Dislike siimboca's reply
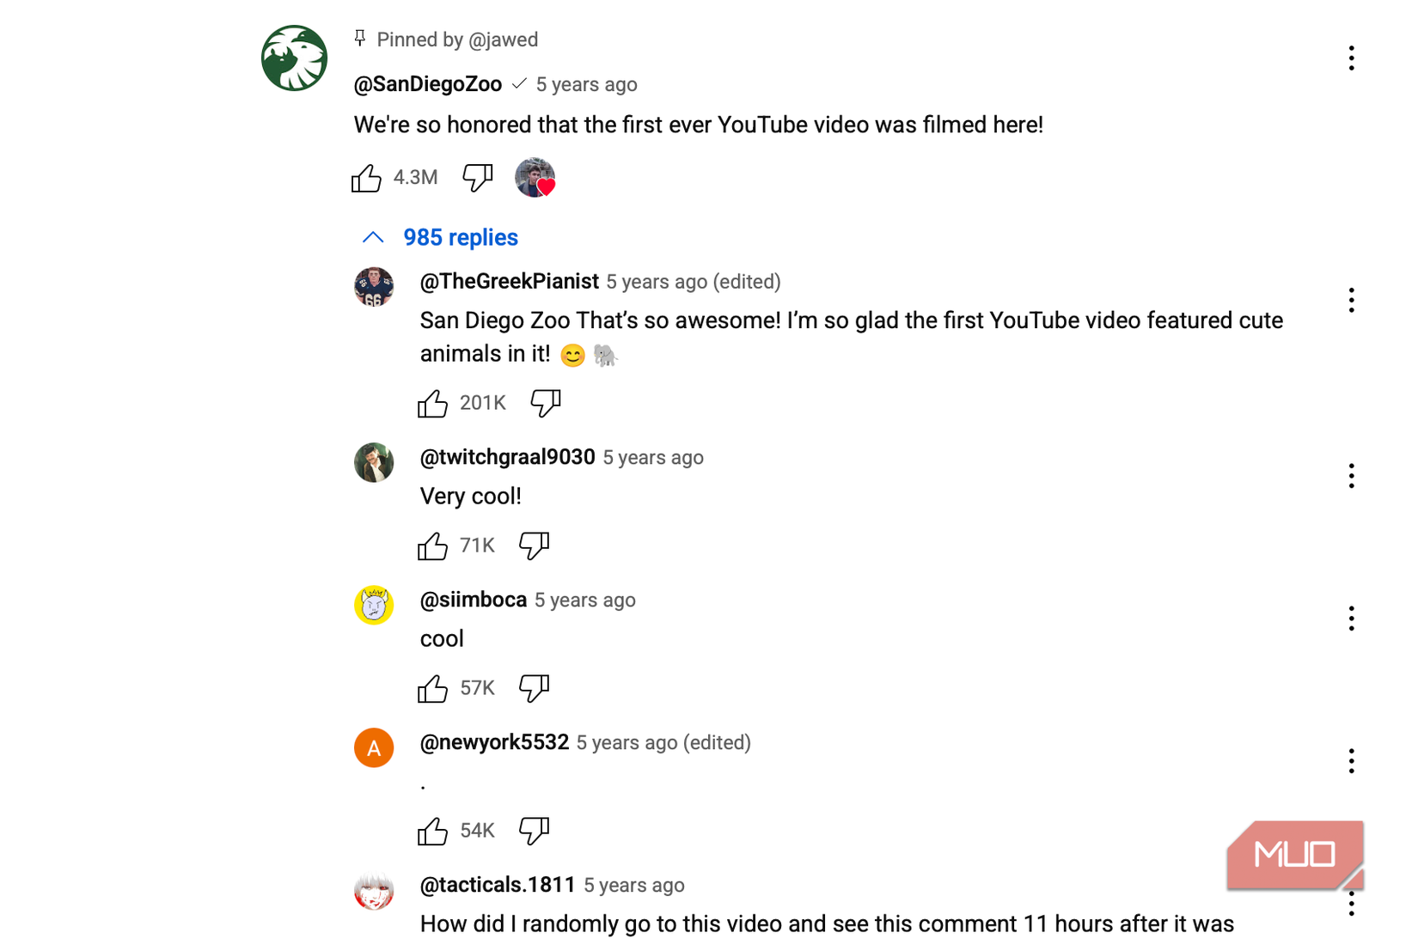1418x945 pixels. coord(534,688)
